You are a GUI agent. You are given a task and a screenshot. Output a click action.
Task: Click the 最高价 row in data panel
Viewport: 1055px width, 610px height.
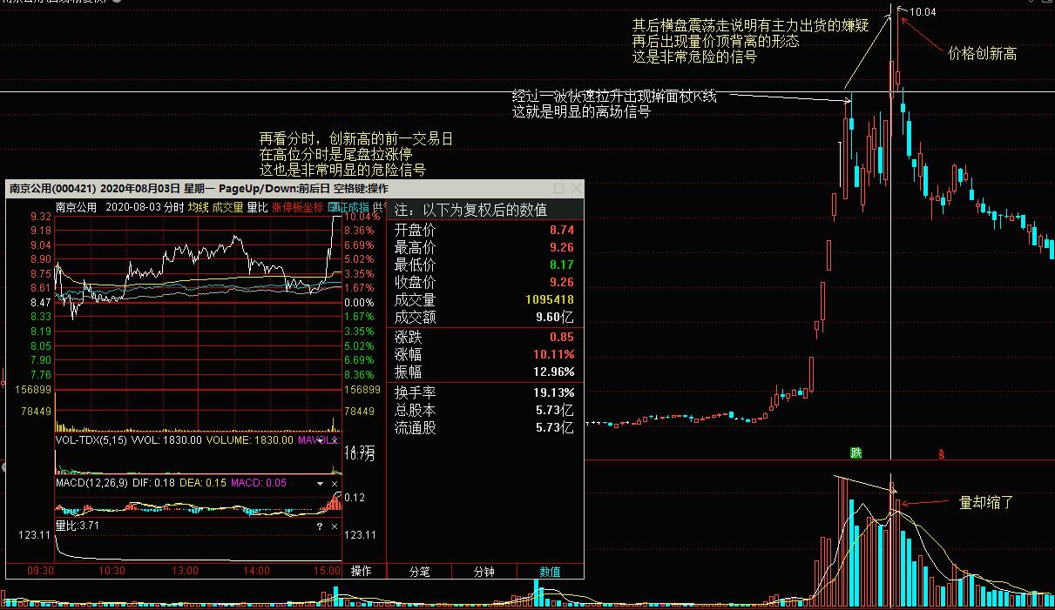[x=484, y=247]
